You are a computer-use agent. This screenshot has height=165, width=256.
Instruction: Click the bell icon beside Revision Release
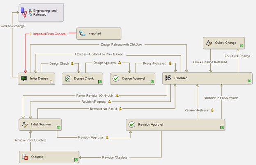point(212,110)
